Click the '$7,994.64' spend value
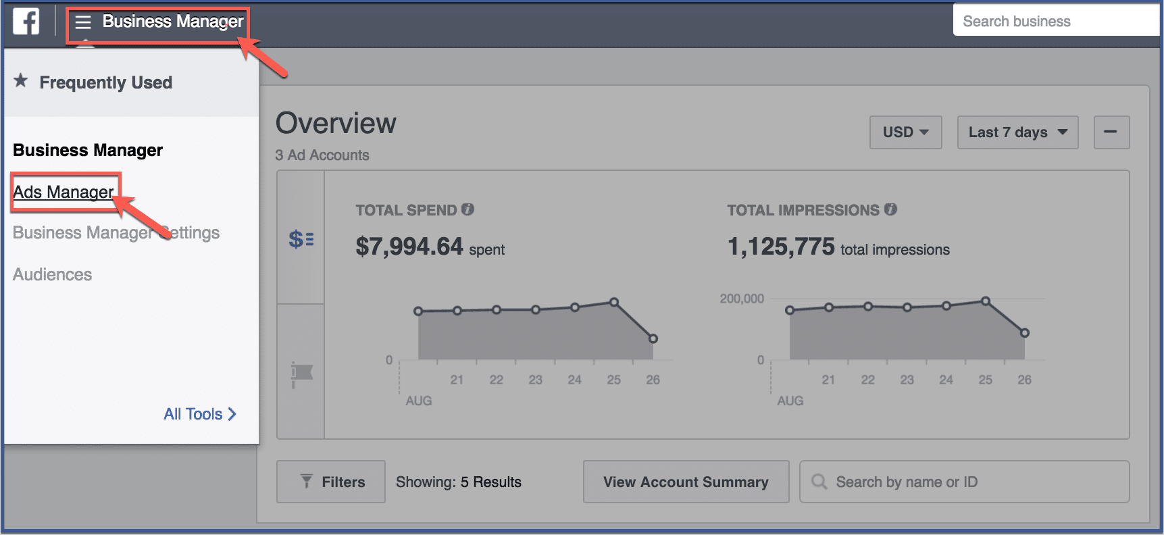Screen dimensions: 1164x535 (x=409, y=247)
